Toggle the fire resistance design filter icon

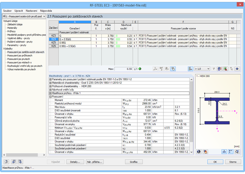[173, 69]
